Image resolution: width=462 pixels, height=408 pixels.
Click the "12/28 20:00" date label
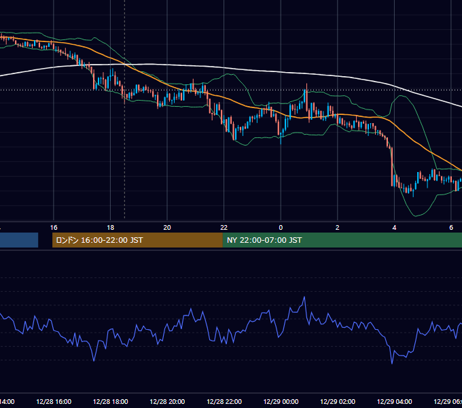tap(167, 401)
